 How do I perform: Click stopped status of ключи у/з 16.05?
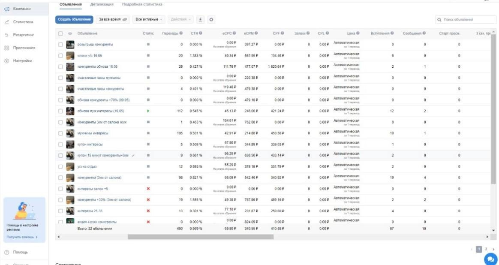pos(148,55)
